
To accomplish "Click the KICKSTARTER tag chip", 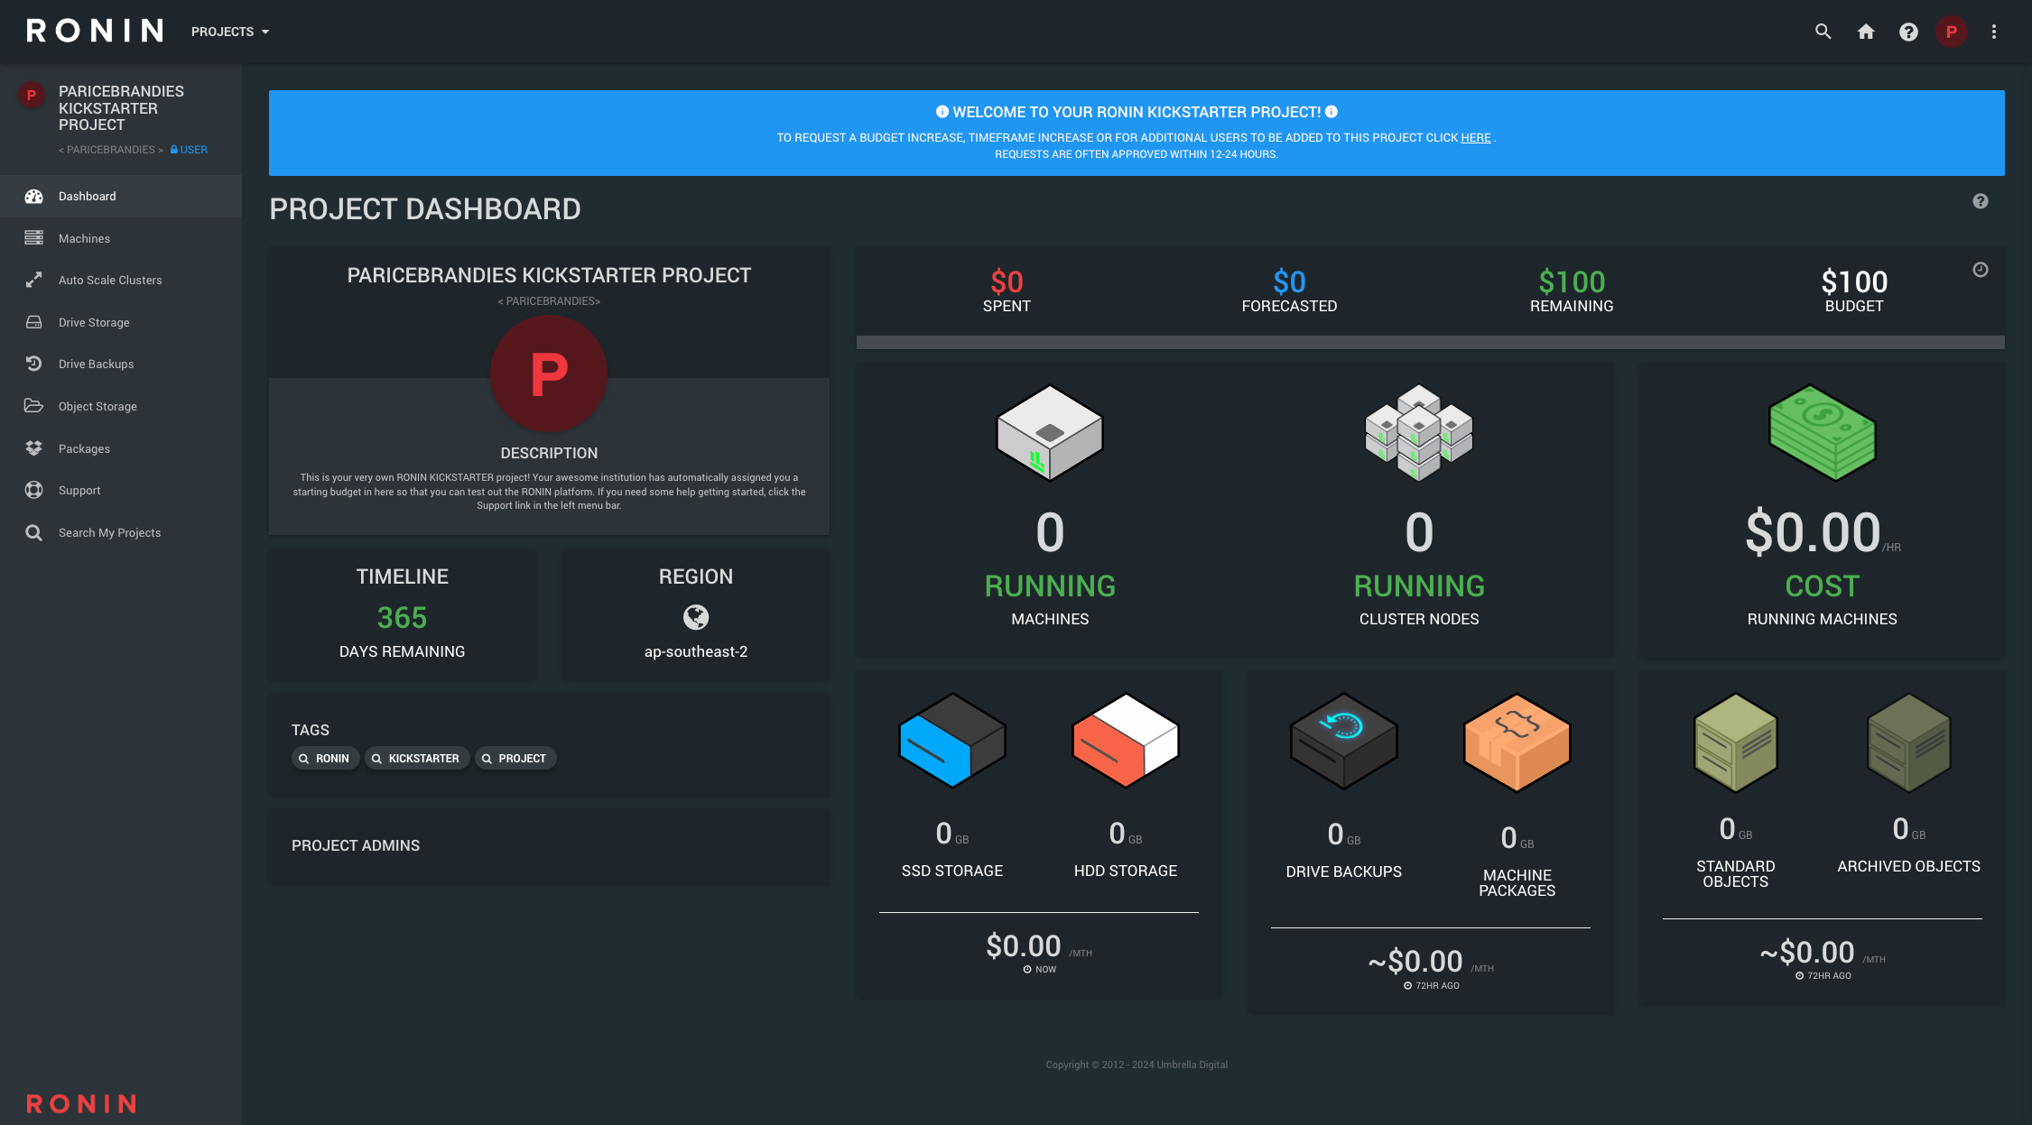I will click(416, 759).
